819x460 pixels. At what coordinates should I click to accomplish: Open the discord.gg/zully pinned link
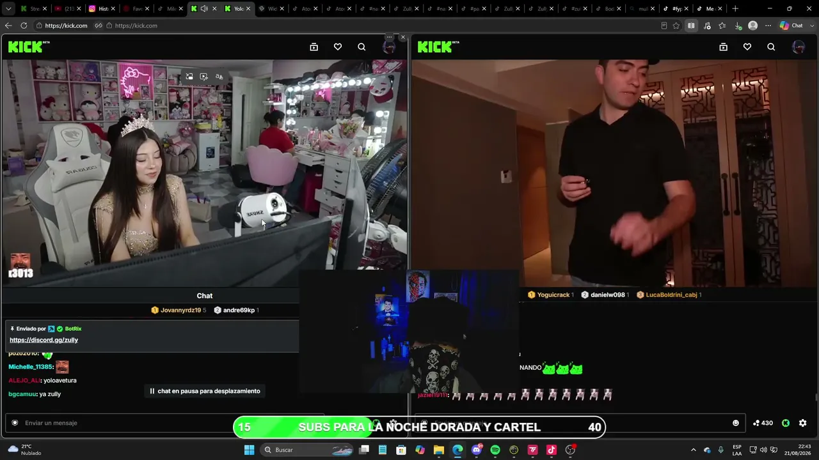(44, 340)
